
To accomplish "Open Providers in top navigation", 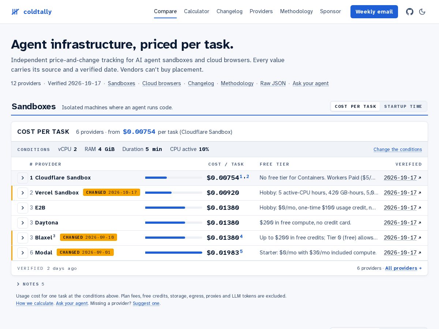I will pyautogui.click(x=261, y=11).
